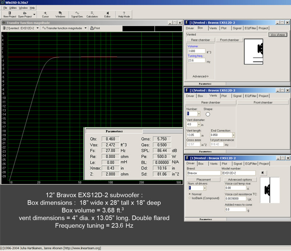The width and height of the screenshot is (291, 251).
Task: Click Added mass to cone field
Action: (x=235, y=210)
